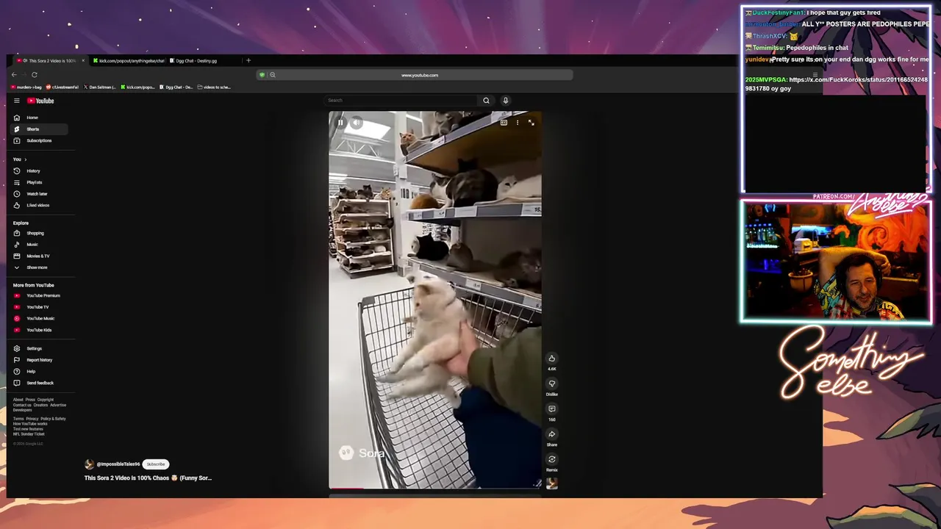Start voice search with microphone

(x=505, y=100)
